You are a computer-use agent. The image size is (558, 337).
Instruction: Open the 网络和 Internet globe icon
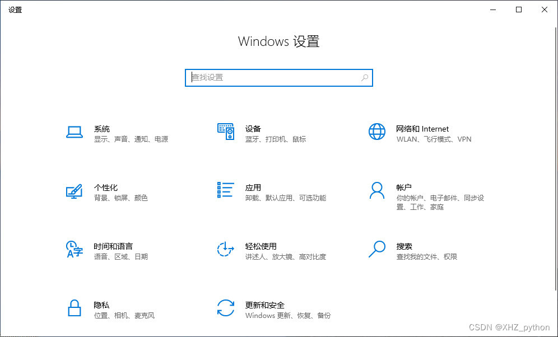pyautogui.click(x=377, y=132)
